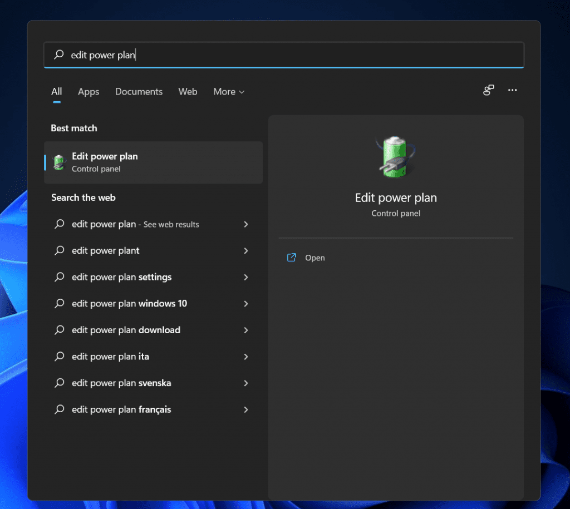Click the user feedback icon near the ellipsis

click(488, 90)
